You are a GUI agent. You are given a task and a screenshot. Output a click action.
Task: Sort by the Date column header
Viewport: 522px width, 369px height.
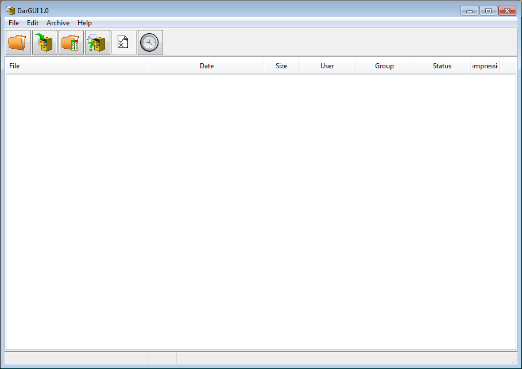pos(206,66)
